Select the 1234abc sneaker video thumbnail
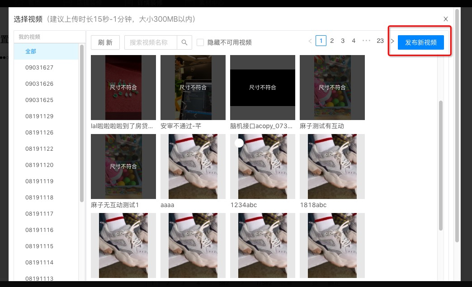Screen dimensions: 472x287 click(x=263, y=167)
